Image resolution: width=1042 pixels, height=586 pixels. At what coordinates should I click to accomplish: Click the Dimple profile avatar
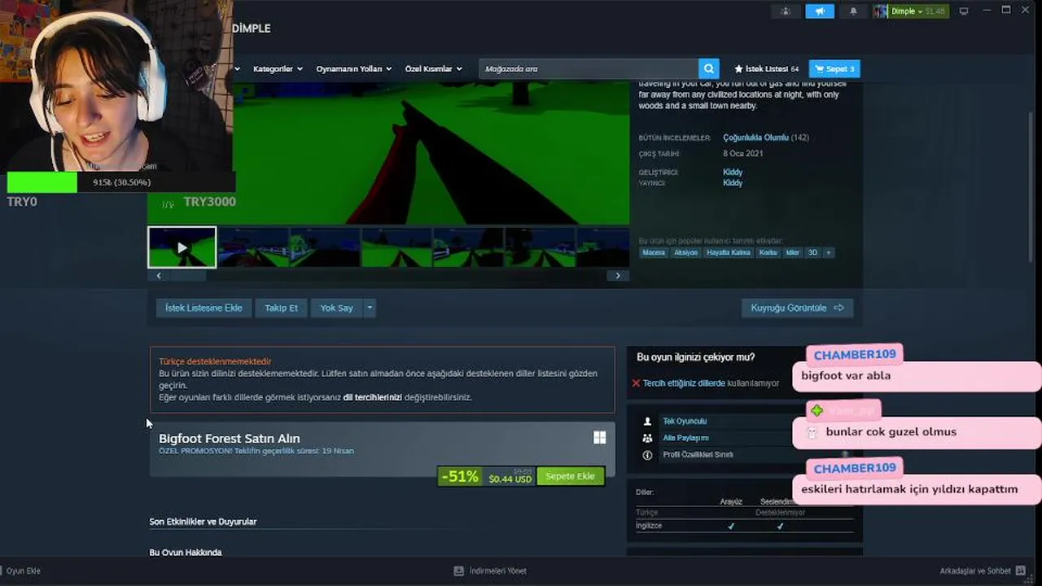click(881, 11)
